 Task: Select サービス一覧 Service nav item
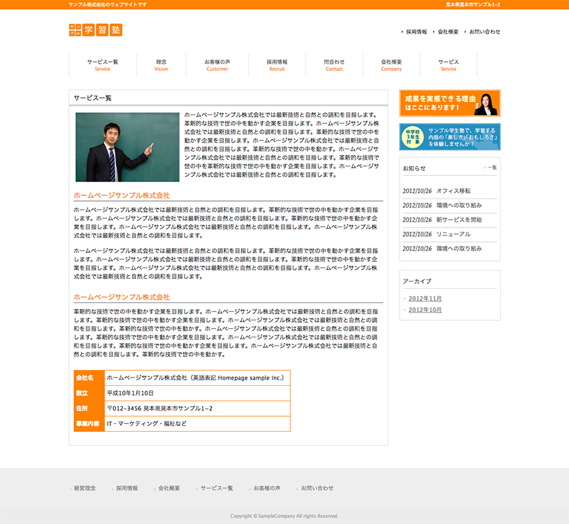(x=102, y=65)
